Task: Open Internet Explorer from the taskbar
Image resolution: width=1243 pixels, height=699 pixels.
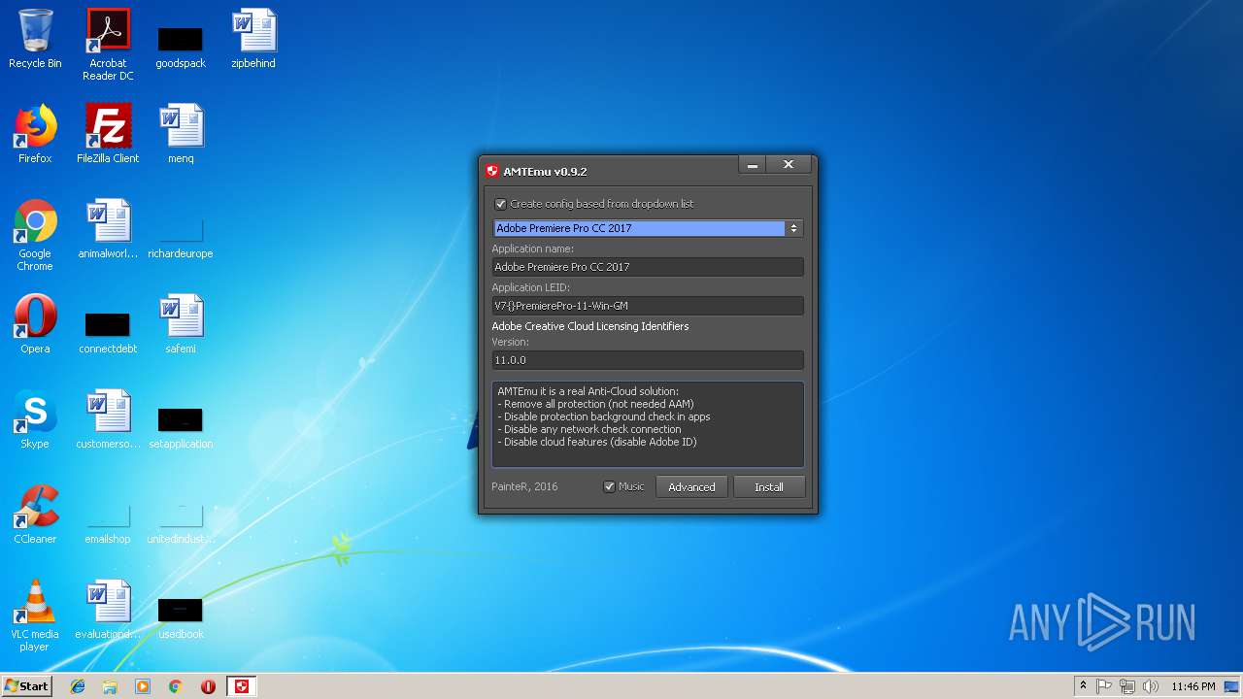Action: [78, 686]
